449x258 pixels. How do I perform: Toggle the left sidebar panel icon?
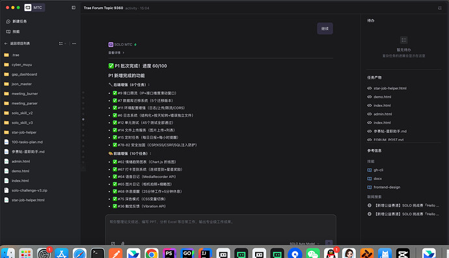click(74, 8)
